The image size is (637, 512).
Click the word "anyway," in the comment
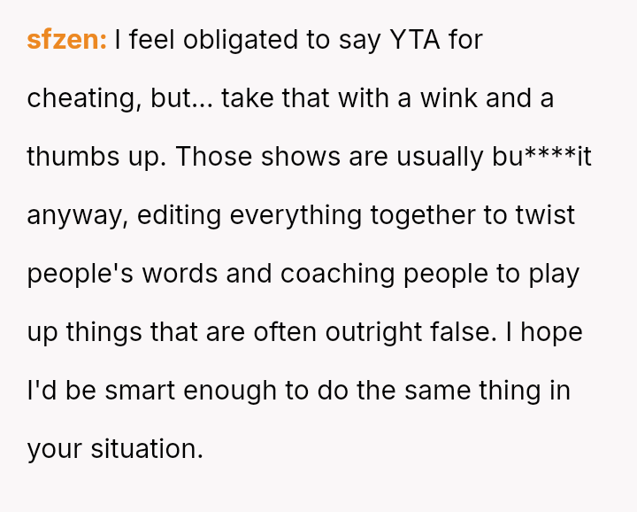tap(78, 215)
